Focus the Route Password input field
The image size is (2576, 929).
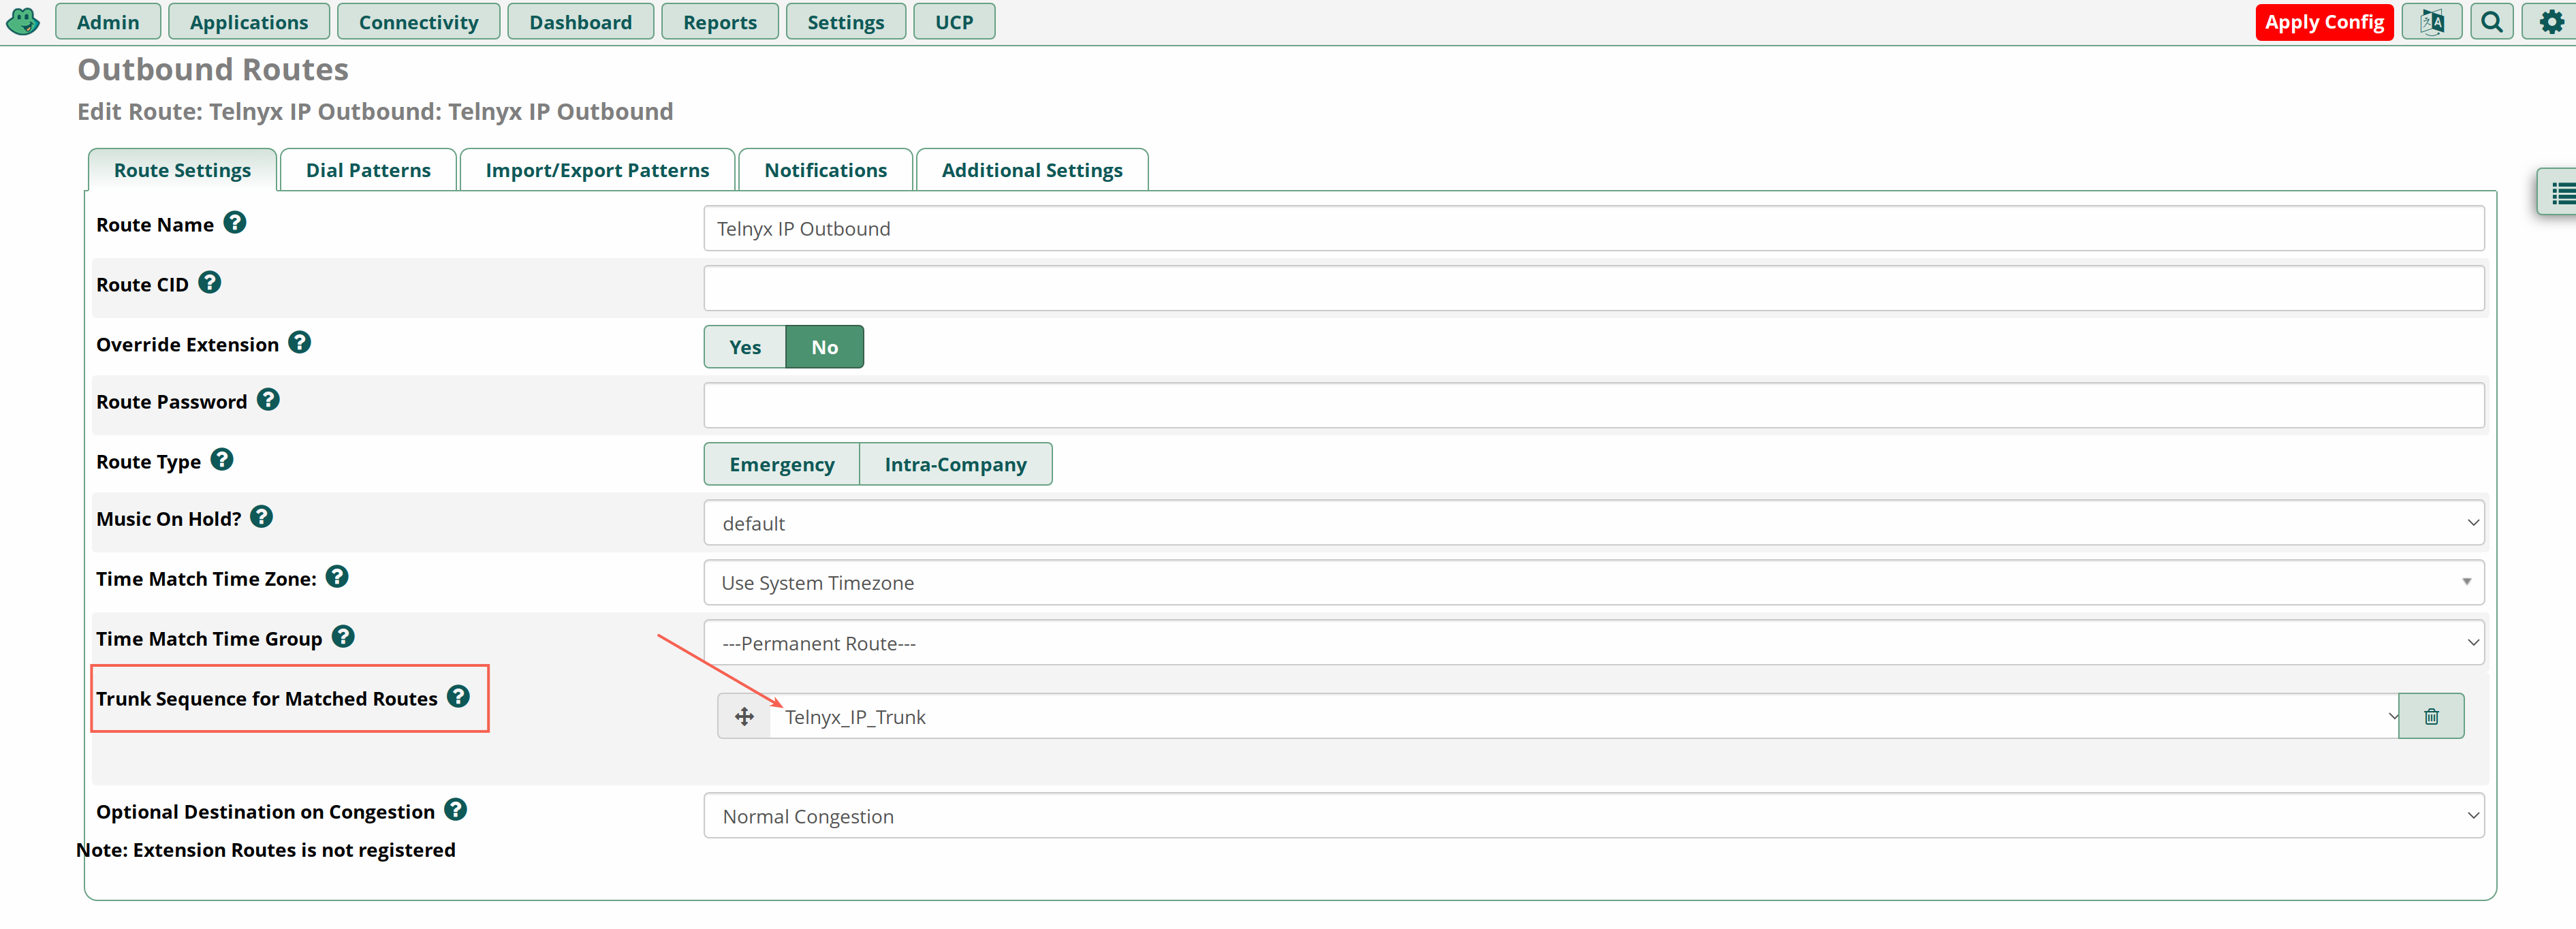coord(1594,406)
